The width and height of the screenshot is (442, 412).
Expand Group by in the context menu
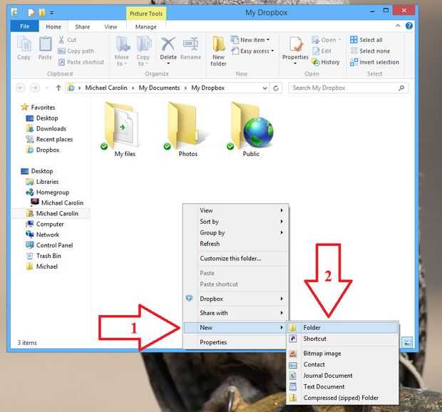click(236, 232)
